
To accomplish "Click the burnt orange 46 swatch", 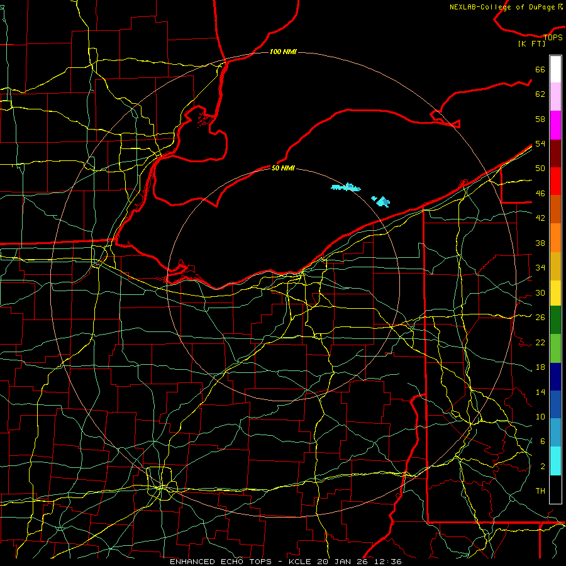I will pos(555,209).
